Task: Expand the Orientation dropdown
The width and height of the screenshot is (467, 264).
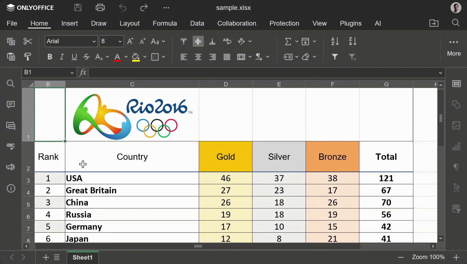Action: click(250, 42)
